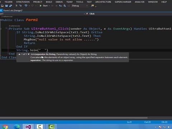Open the SUPERCHARGER menu

coord(123,2)
